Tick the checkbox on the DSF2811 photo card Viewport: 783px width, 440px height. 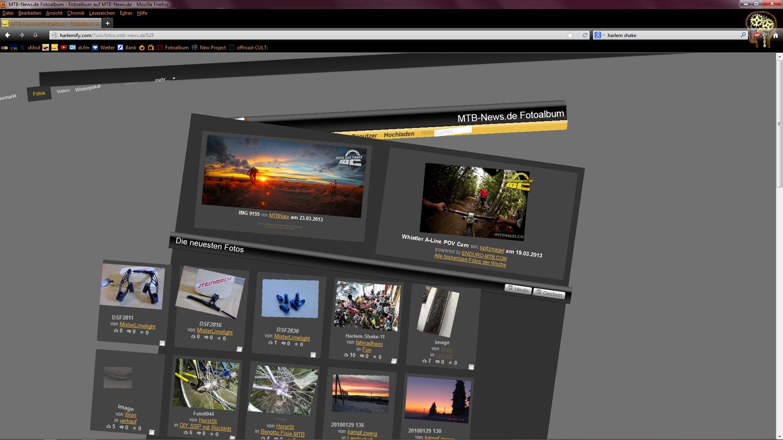point(162,343)
